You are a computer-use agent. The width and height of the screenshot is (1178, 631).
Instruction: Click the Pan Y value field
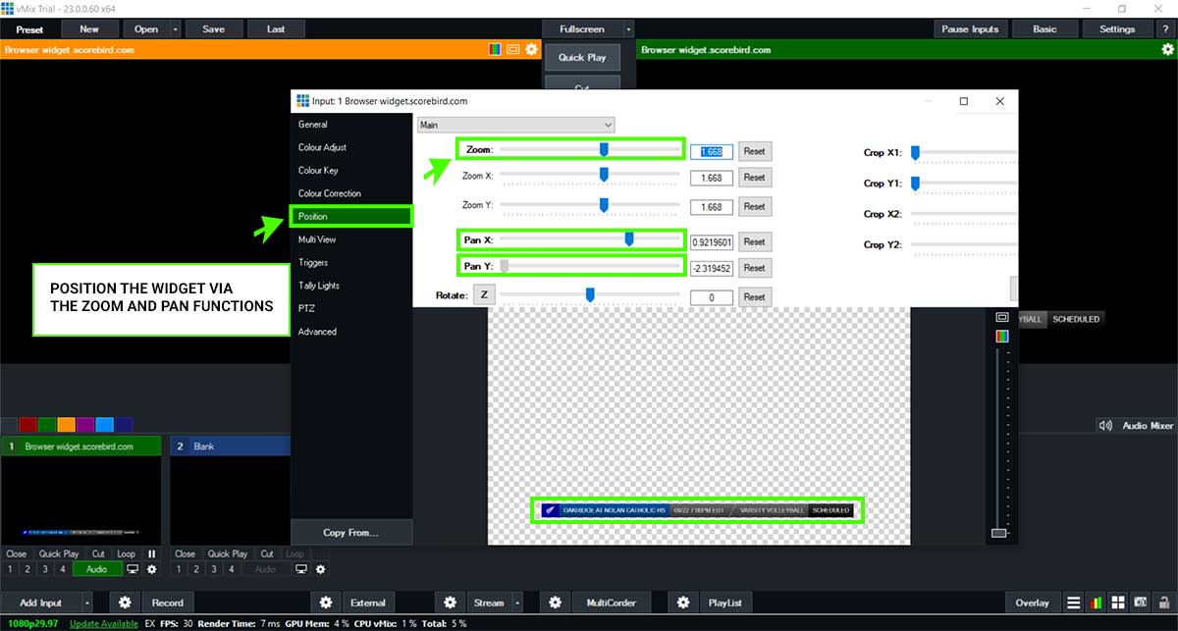(x=712, y=268)
